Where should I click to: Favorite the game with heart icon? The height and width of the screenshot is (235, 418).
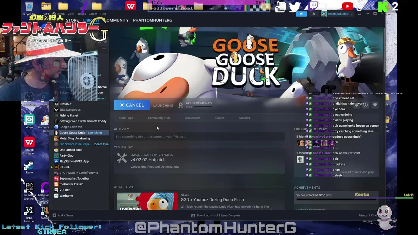tap(375, 105)
